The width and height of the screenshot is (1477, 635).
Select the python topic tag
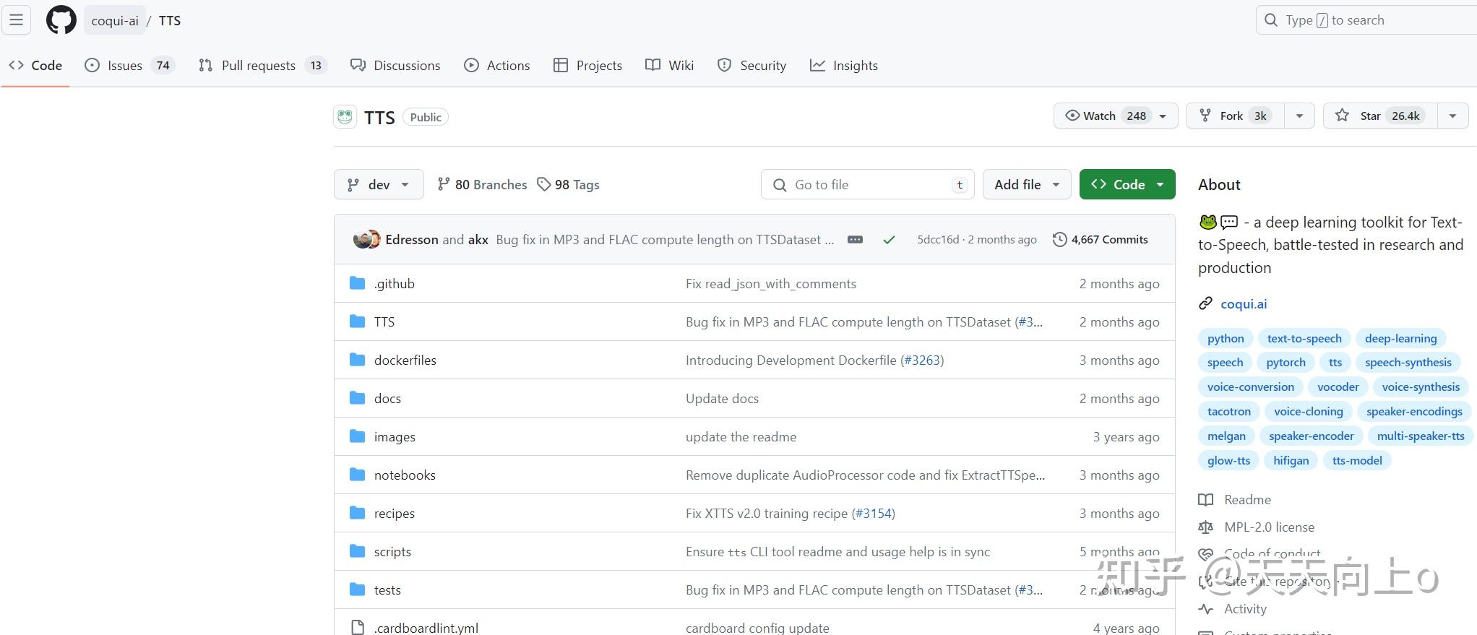1226,338
